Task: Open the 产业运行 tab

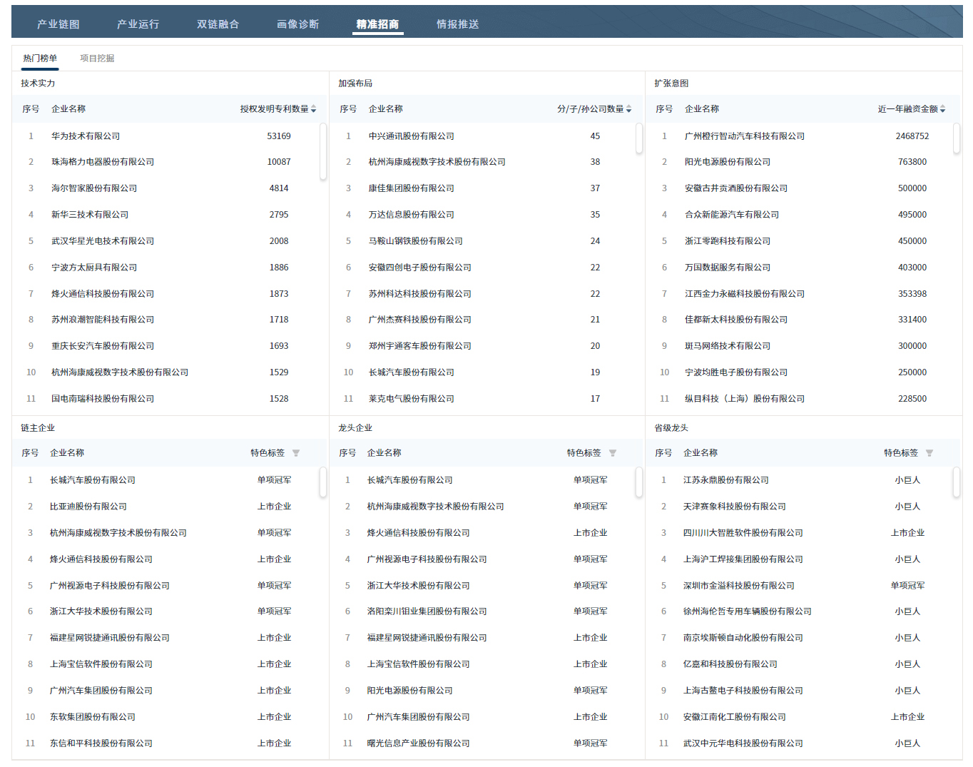Action: [138, 24]
